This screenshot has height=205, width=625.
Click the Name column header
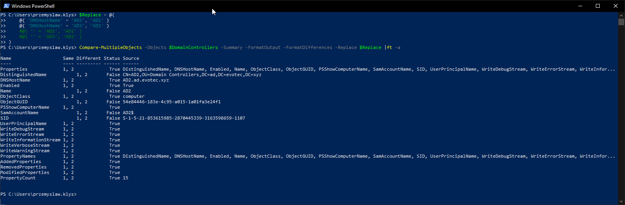point(6,58)
